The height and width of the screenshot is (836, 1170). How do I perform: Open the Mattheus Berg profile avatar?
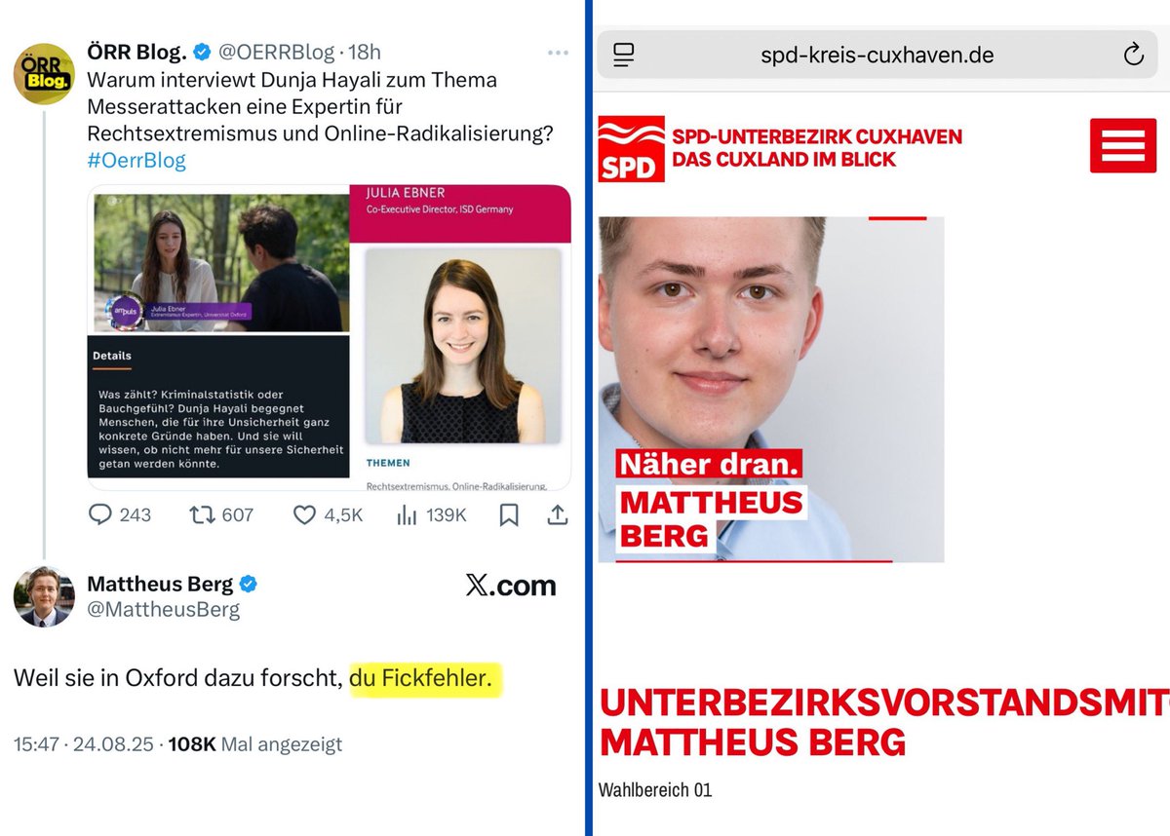tap(44, 596)
